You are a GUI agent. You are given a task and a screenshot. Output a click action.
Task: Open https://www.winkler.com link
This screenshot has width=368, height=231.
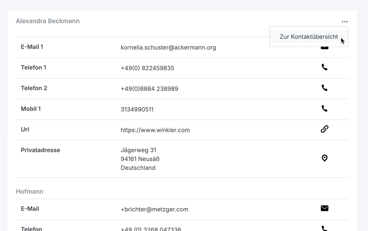(x=155, y=130)
